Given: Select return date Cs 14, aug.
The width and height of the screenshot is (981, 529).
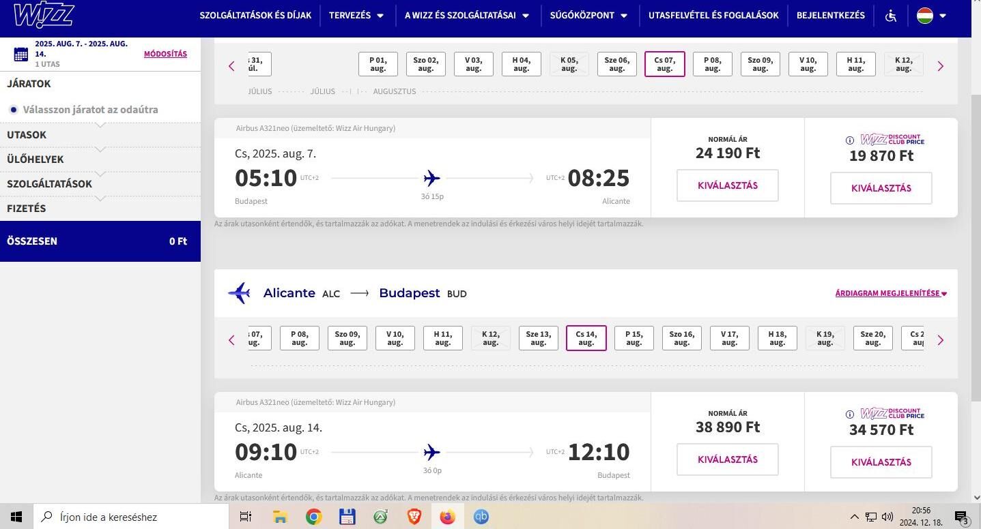Looking at the screenshot, I should click(586, 338).
